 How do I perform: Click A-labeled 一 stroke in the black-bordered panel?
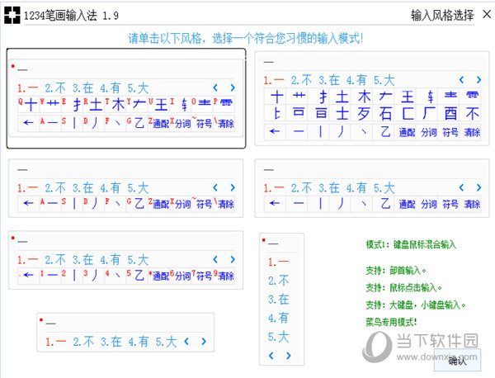tap(50, 123)
